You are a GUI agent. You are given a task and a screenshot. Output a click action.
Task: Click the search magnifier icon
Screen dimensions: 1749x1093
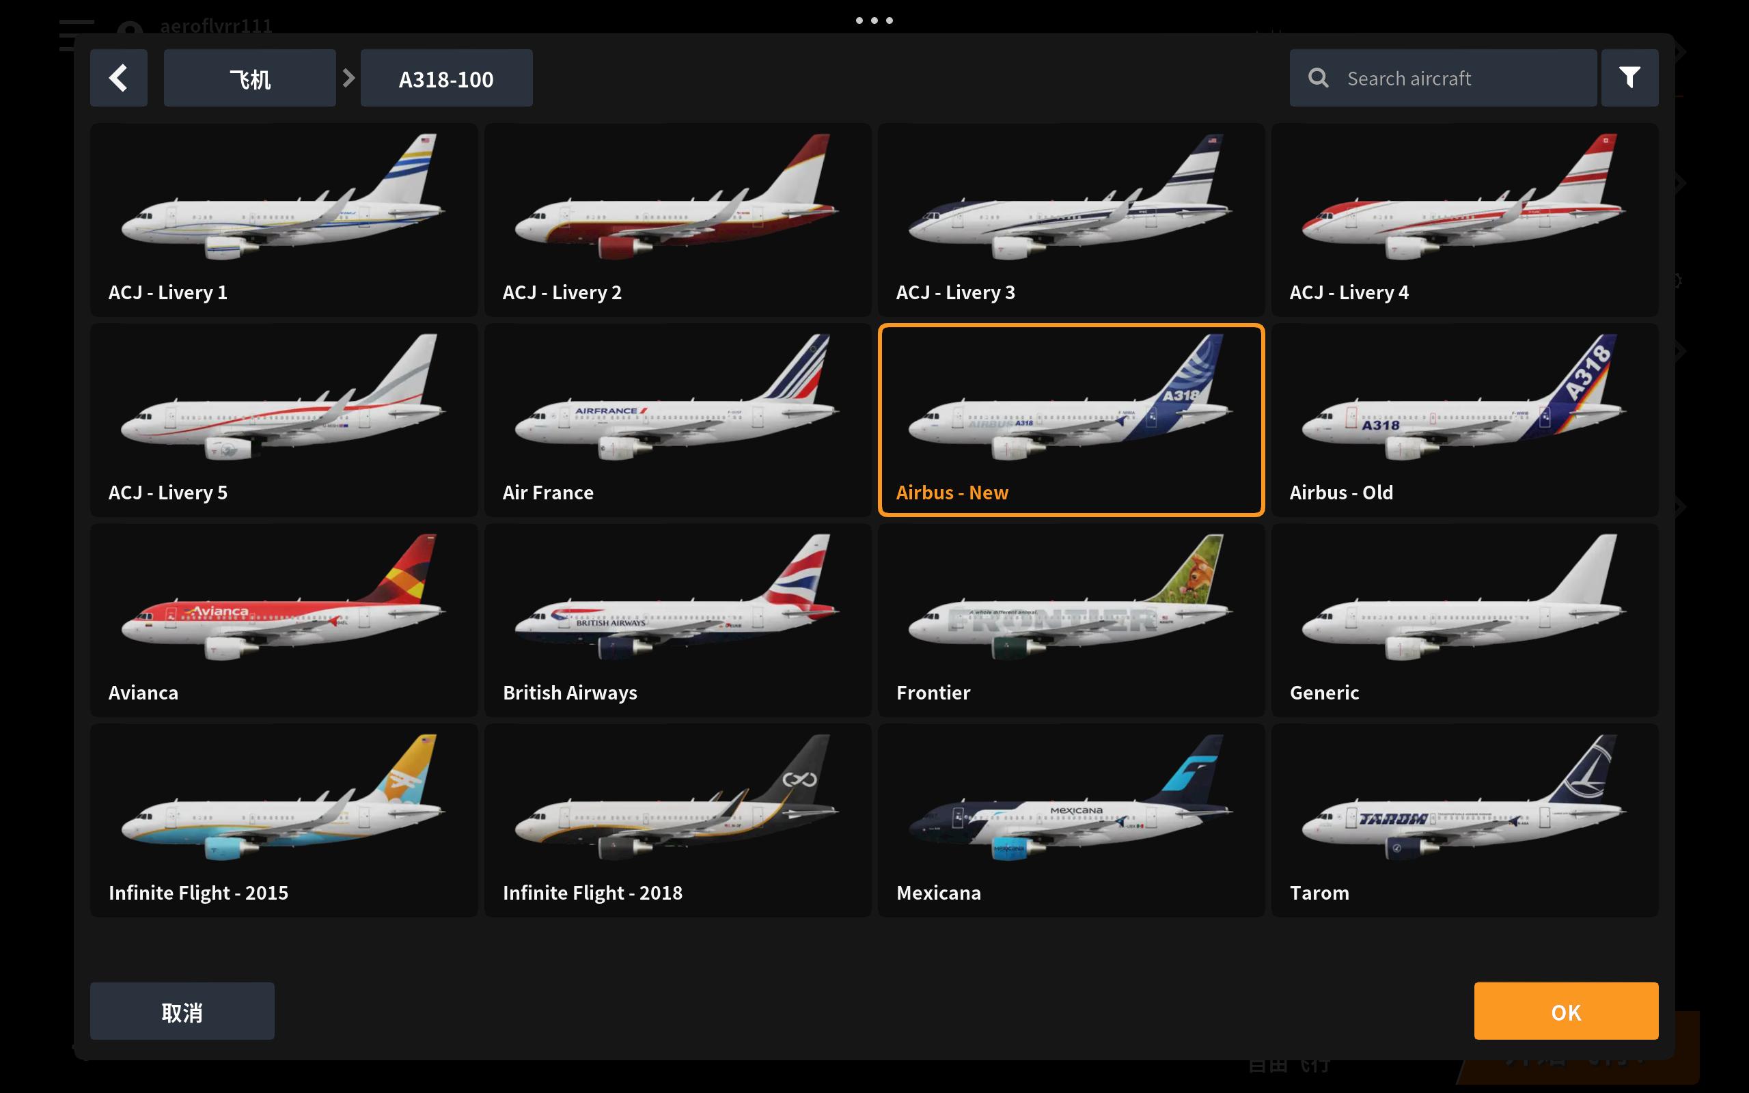1319,78
